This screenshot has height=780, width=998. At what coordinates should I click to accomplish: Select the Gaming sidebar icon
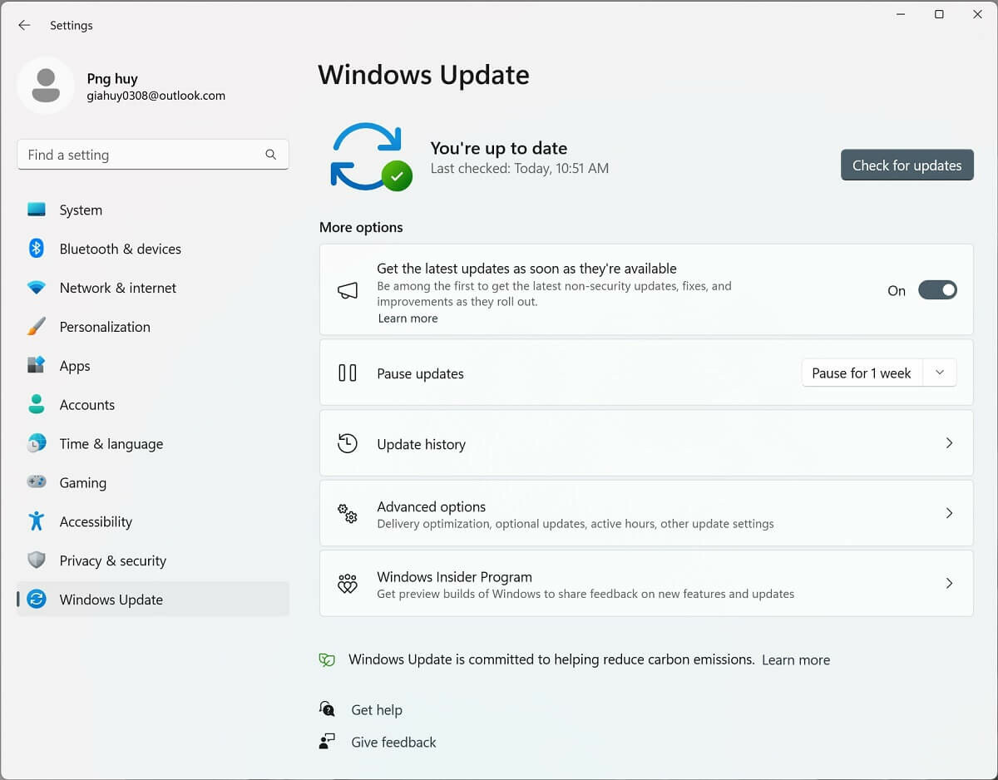pyautogui.click(x=37, y=482)
